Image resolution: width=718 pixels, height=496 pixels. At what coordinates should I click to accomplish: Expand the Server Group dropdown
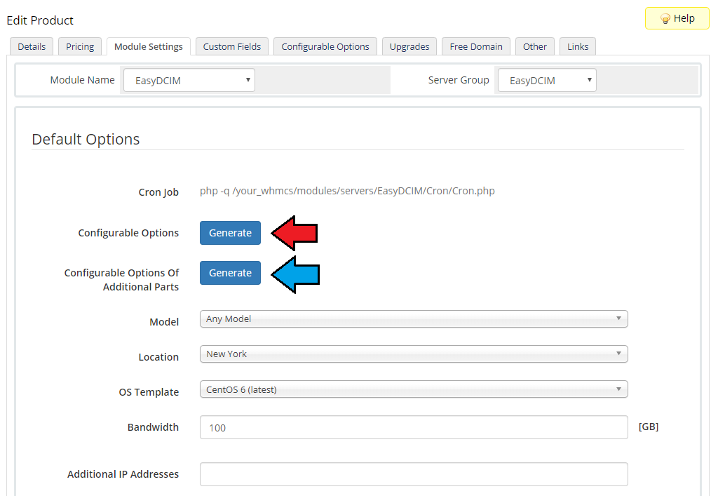pos(547,80)
